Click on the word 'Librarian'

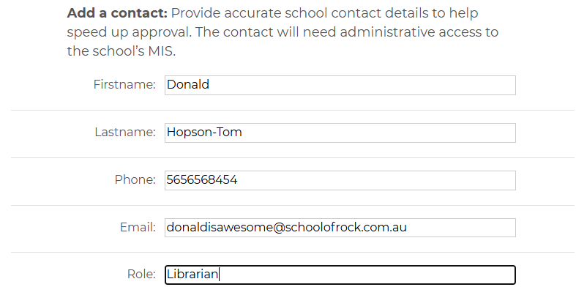[x=192, y=275]
